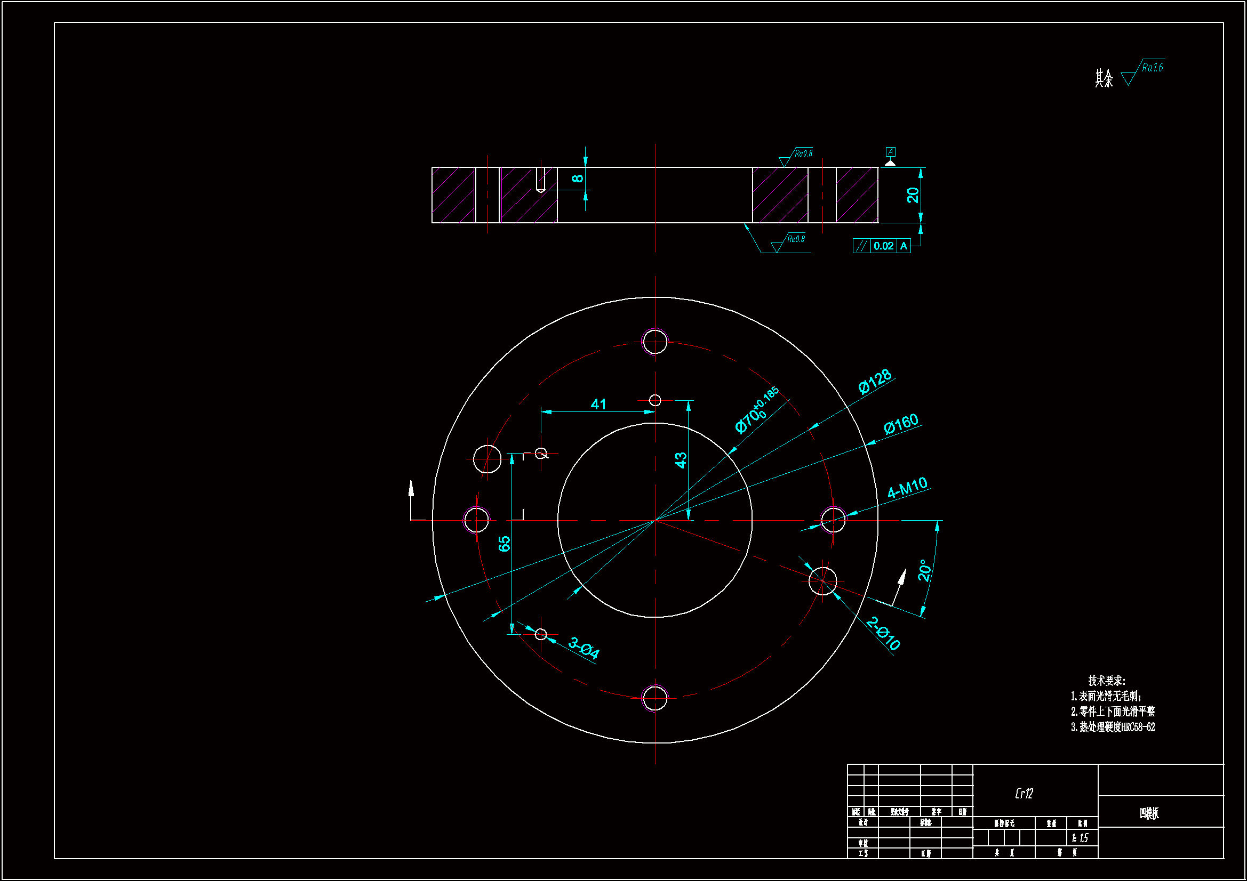
Task: Select the 4-M10 hole callout
Action: (907, 488)
